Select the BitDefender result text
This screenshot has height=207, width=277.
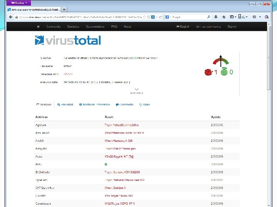pos(122,172)
